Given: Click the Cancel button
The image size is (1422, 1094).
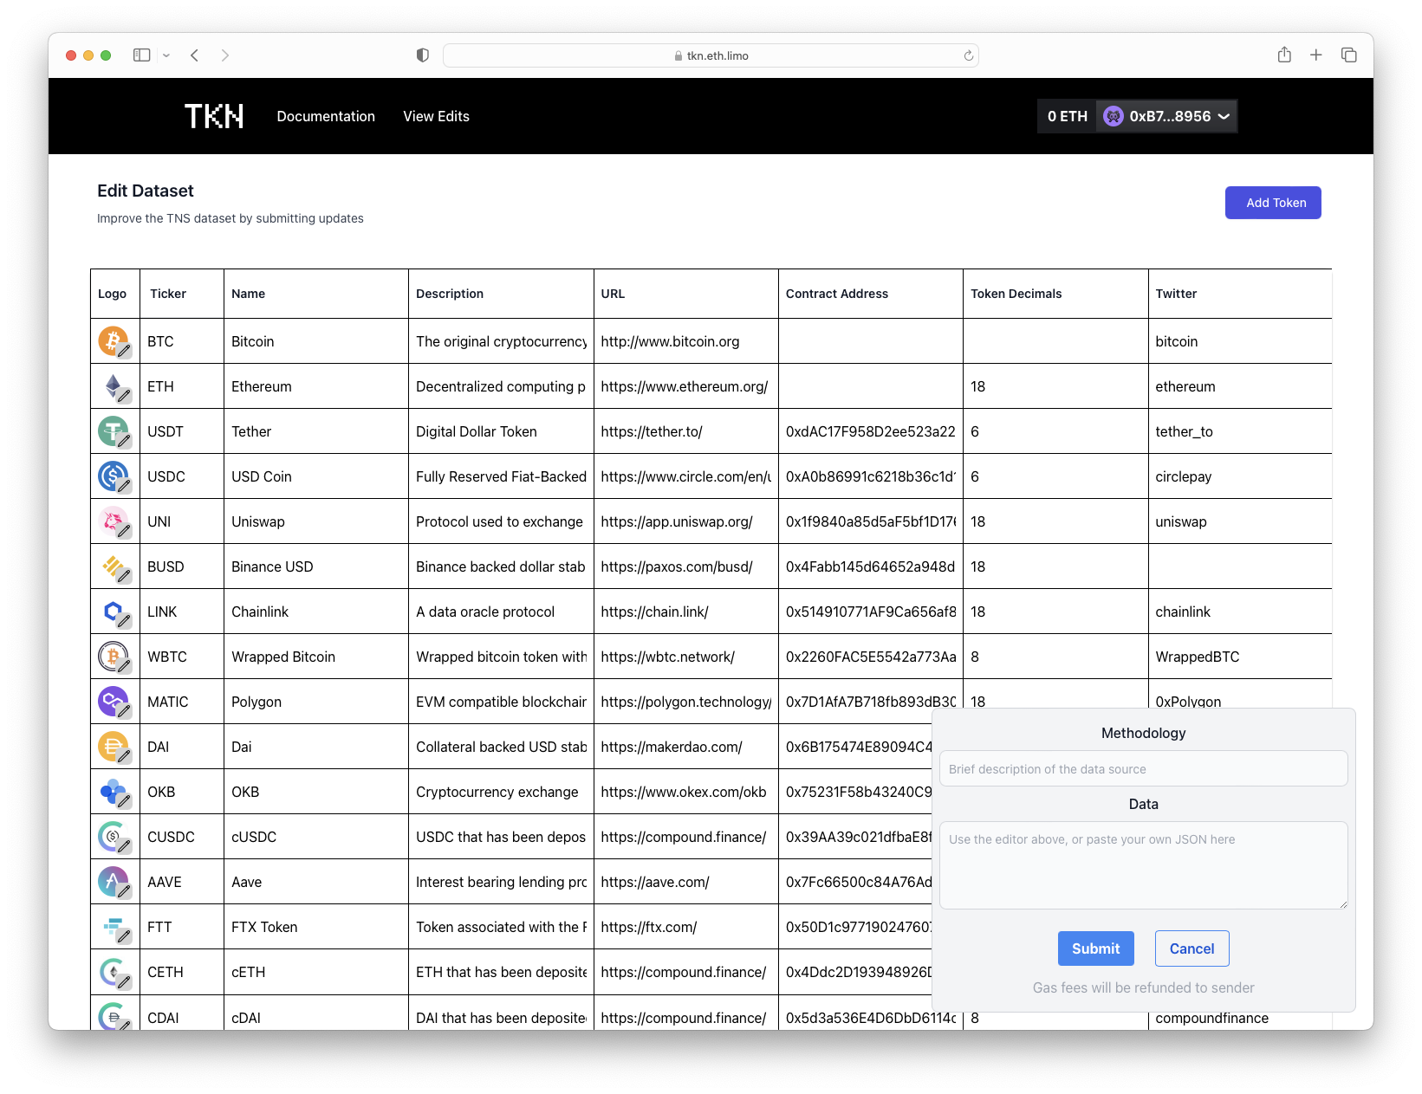Looking at the screenshot, I should [1192, 948].
